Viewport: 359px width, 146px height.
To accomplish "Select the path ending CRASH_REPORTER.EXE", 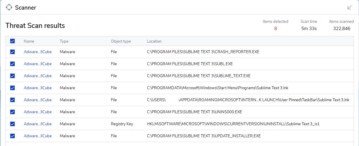I will click(203, 52).
